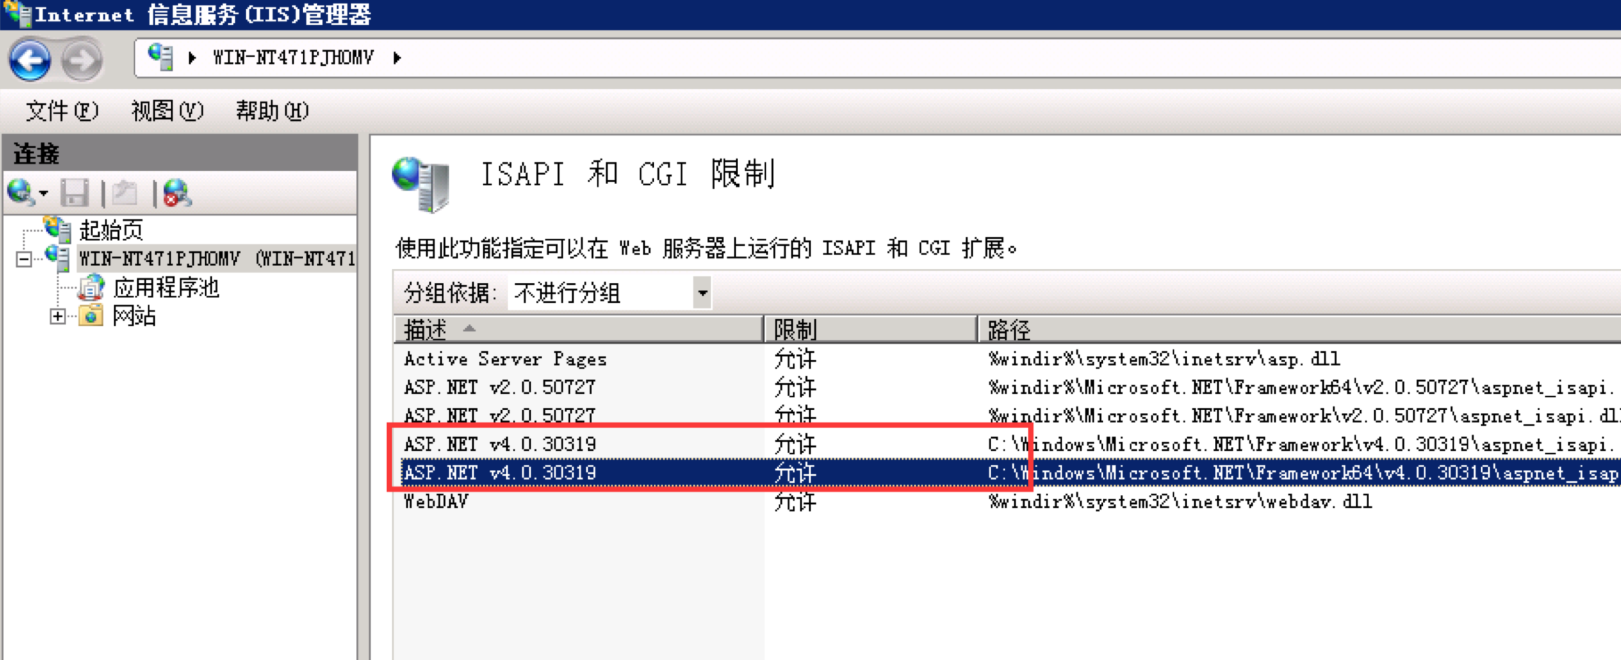This screenshot has width=1621, height=660.
Task: Click the Forward navigation arrow button
Action: click(x=82, y=60)
